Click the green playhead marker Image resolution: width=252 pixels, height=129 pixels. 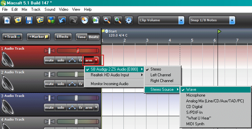(219, 31)
